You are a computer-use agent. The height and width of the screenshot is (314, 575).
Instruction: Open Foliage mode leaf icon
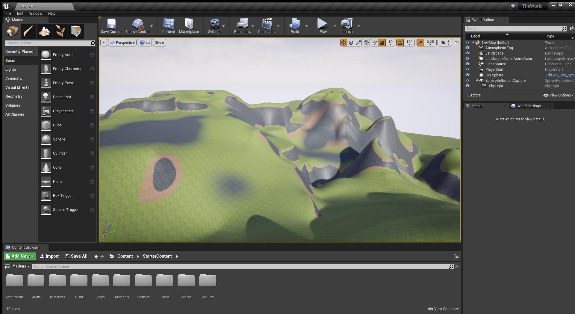click(x=60, y=31)
